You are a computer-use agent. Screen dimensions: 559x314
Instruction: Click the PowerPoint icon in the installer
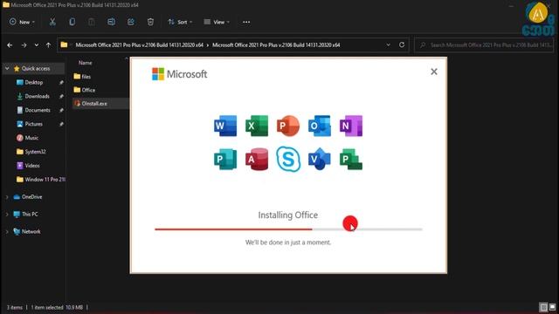click(288, 126)
